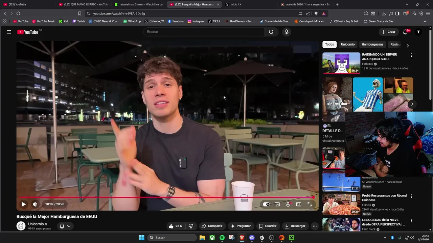Open subscription notification bell dropdown
The height and width of the screenshot is (243, 433).
(x=65, y=226)
